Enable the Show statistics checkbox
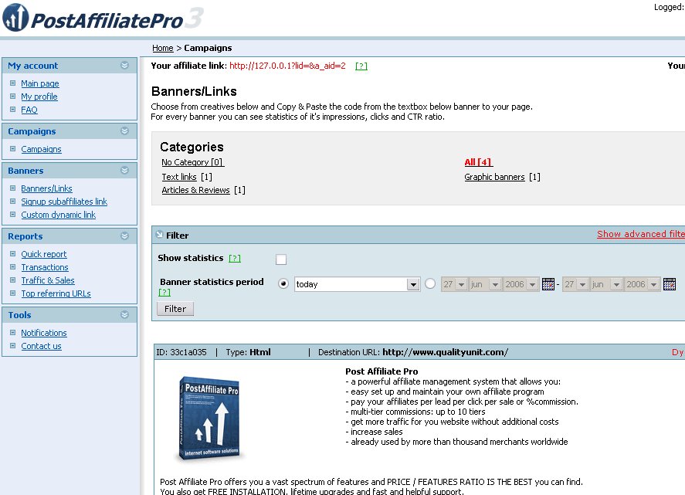This screenshot has width=685, height=495. pos(281,259)
